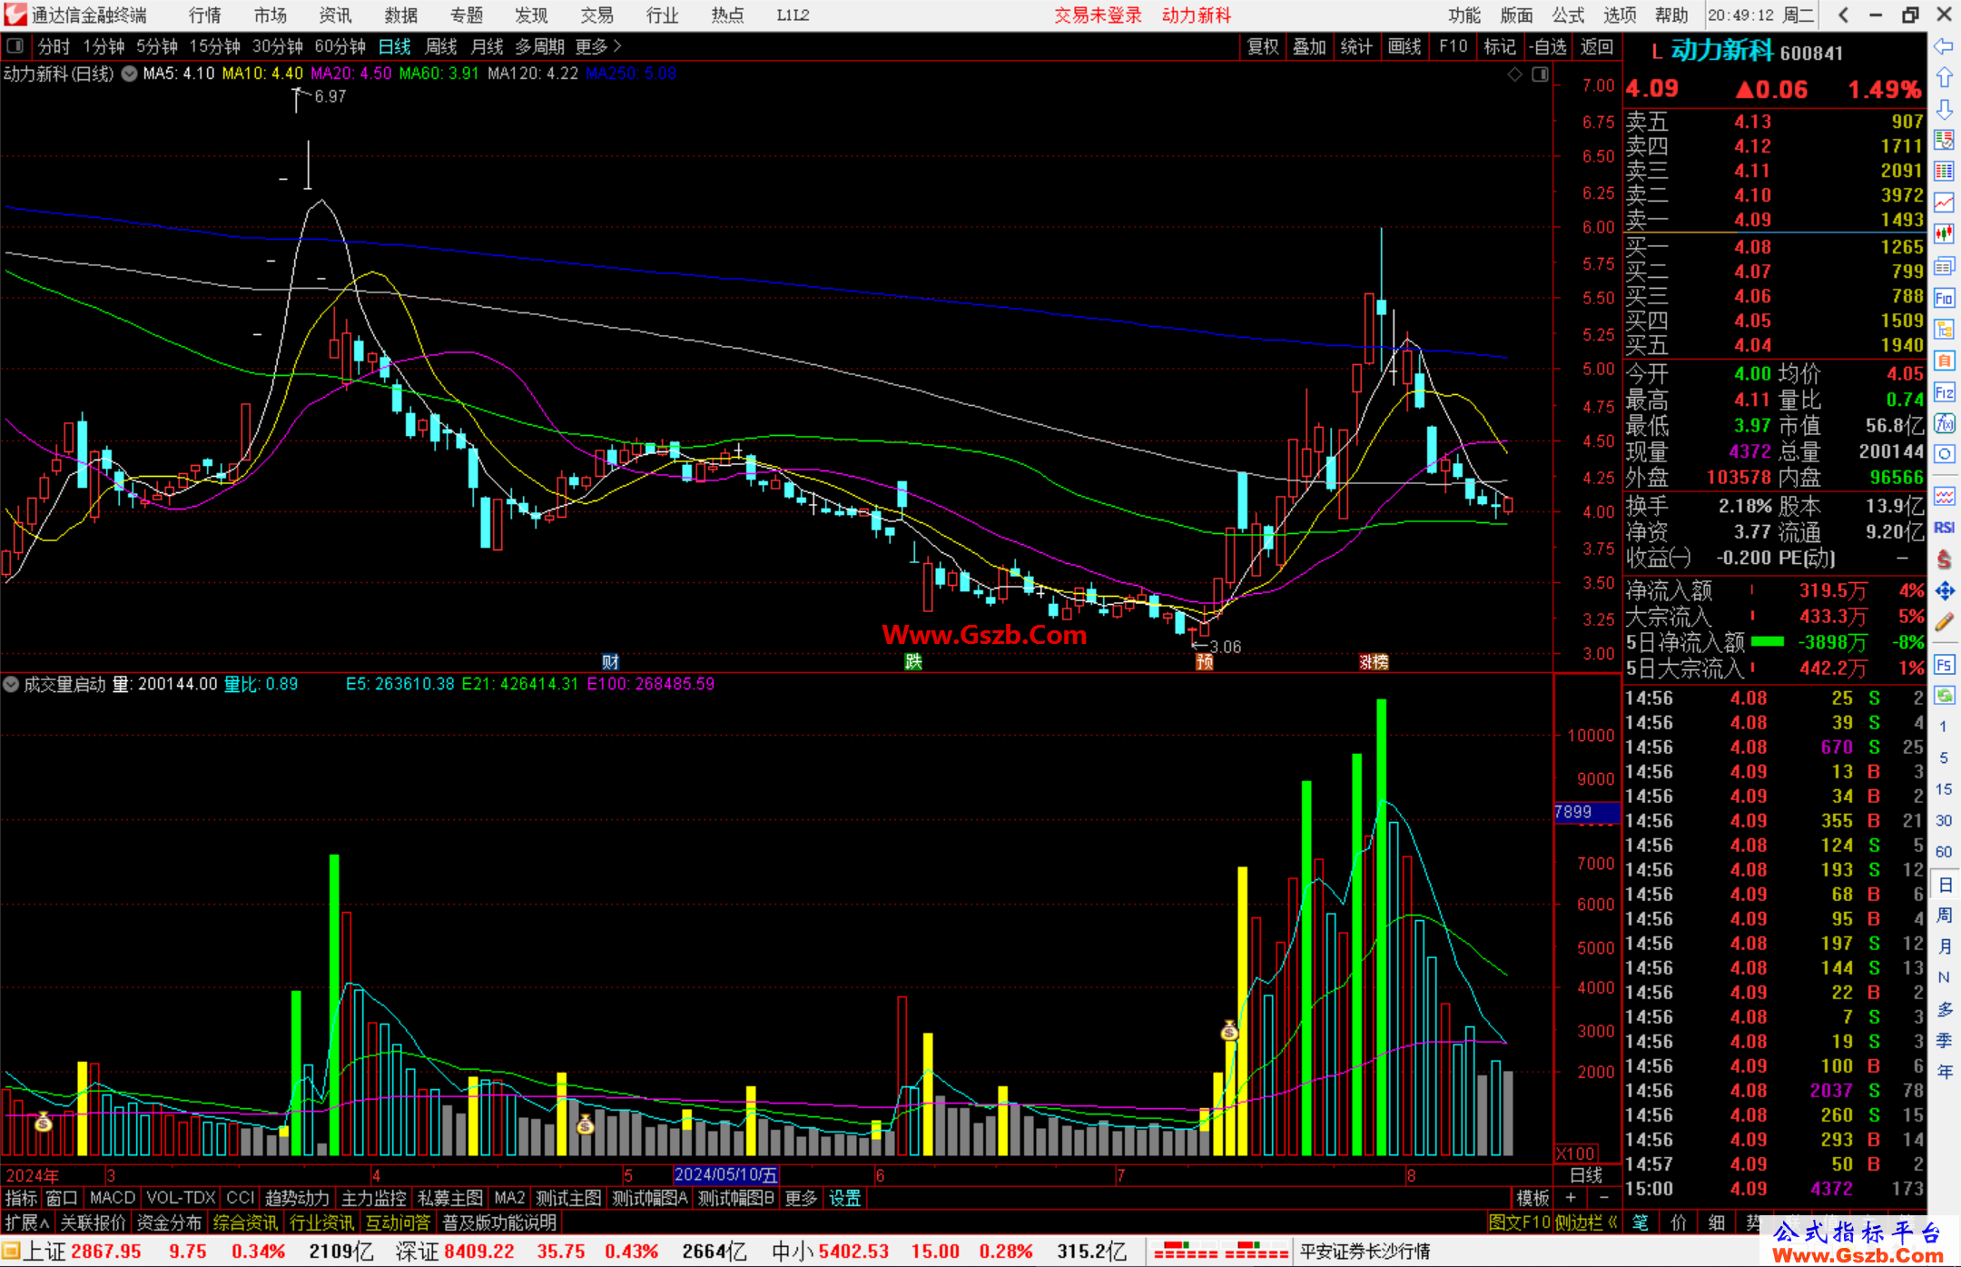Image resolution: width=1961 pixels, height=1267 pixels.
Task: Open the red line trend chart icon
Action: [1944, 203]
